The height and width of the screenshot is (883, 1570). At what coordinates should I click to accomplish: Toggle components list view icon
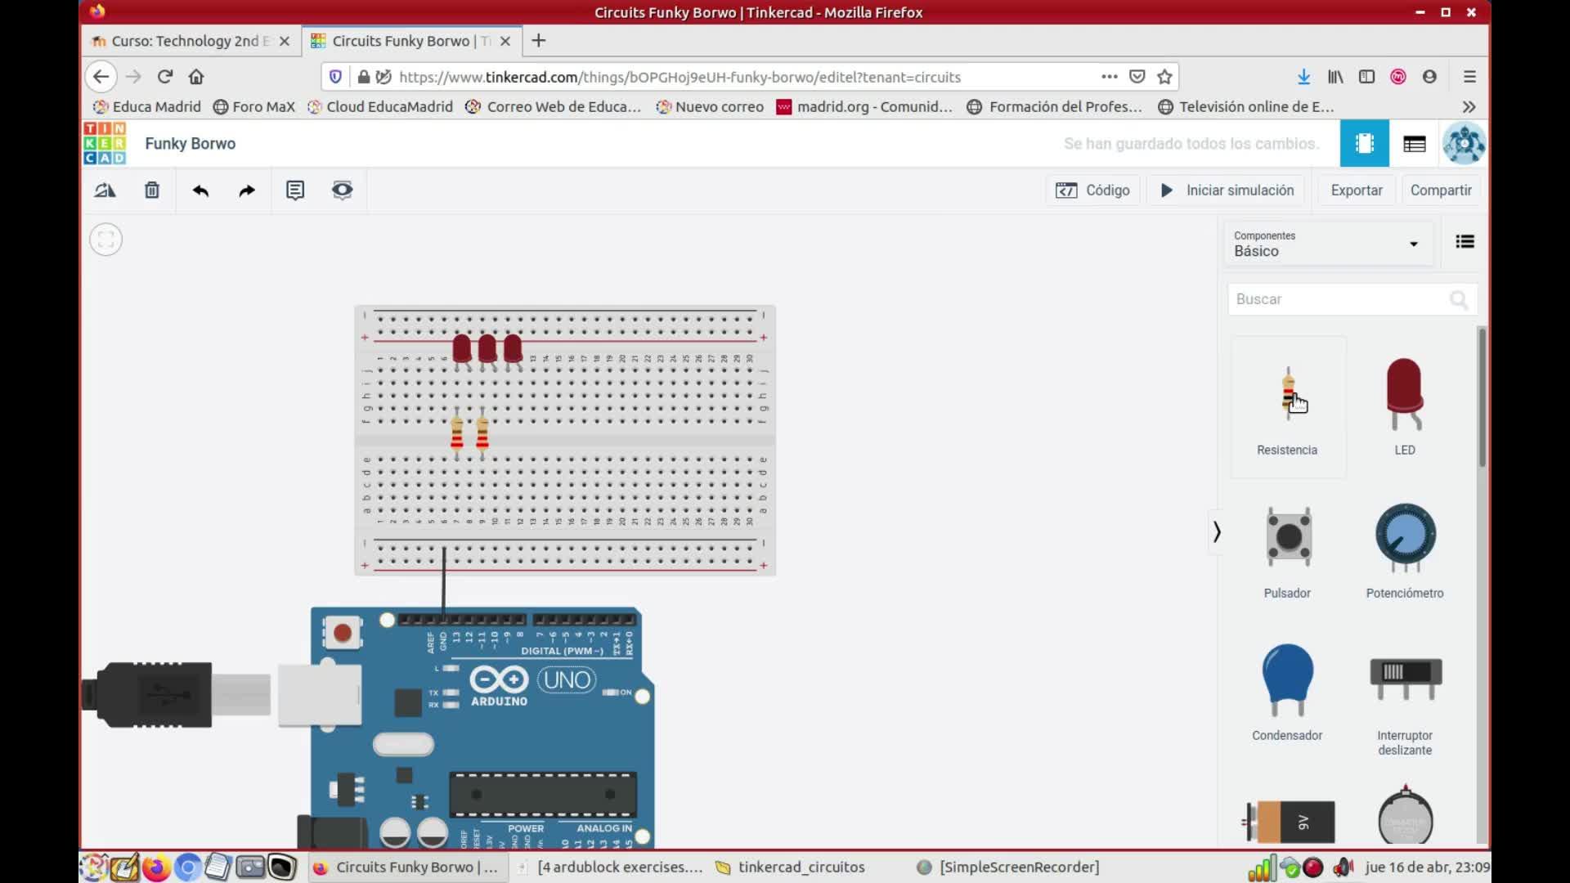[1465, 241]
